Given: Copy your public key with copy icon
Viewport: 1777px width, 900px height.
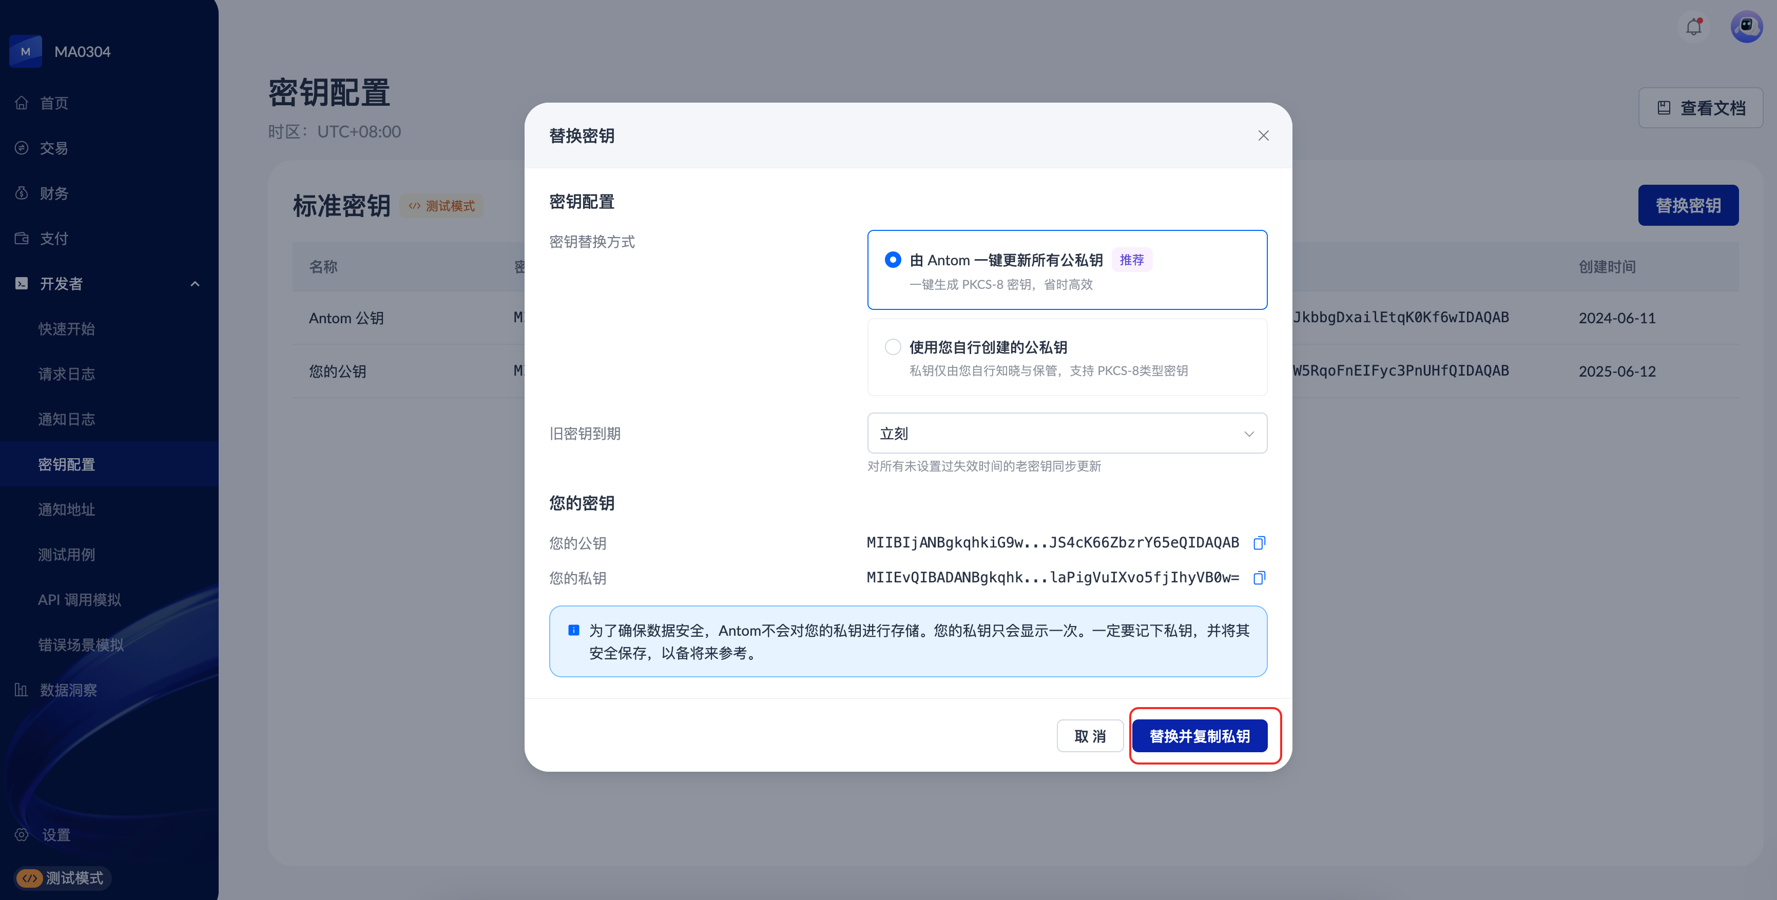Looking at the screenshot, I should coord(1259,543).
